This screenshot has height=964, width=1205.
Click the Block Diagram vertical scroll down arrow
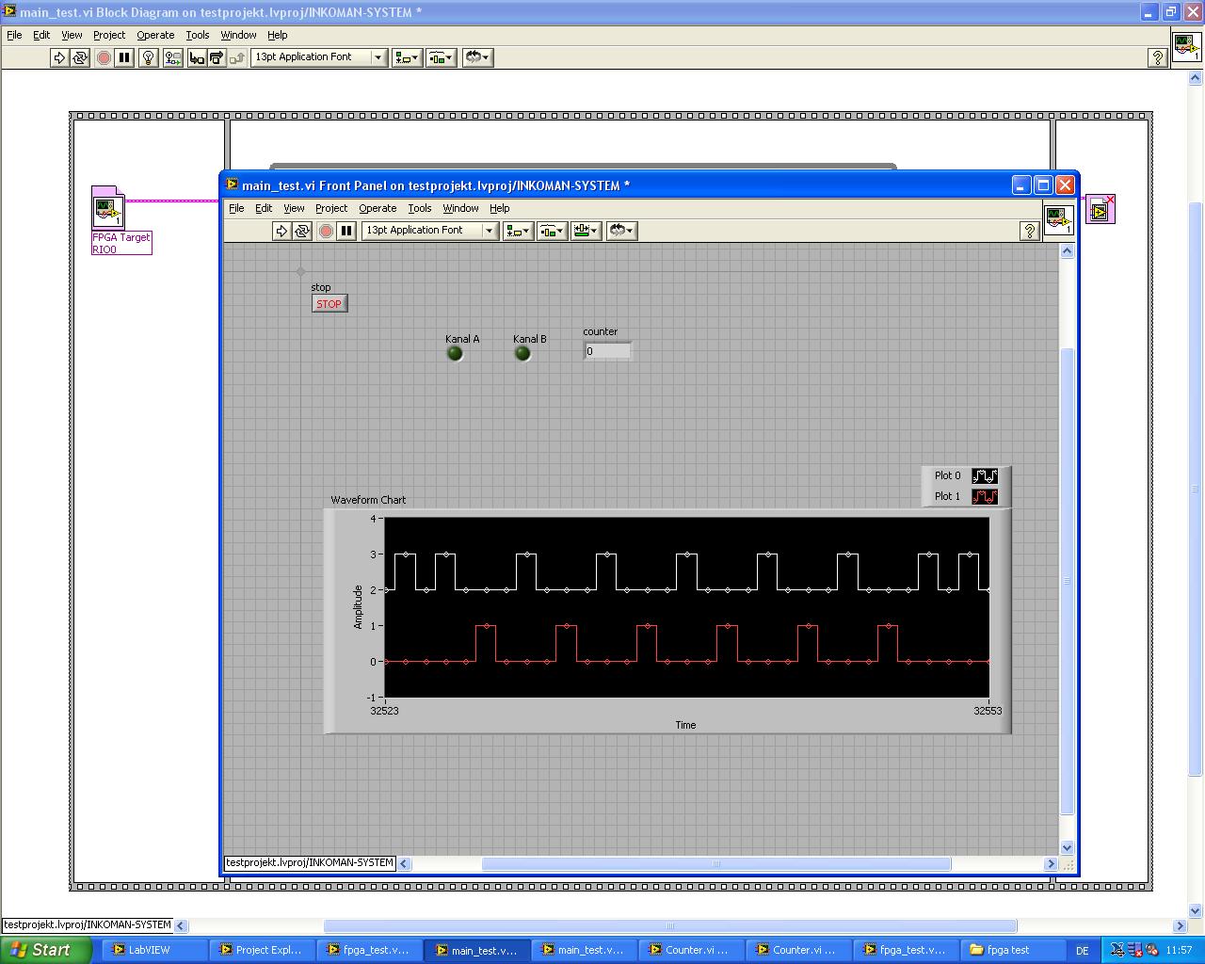coord(1196,910)
